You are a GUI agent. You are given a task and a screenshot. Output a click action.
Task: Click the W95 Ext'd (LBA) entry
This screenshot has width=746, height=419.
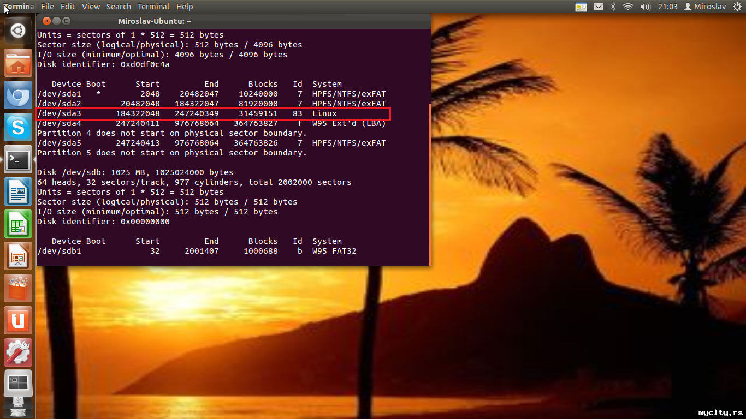(349, 123)
